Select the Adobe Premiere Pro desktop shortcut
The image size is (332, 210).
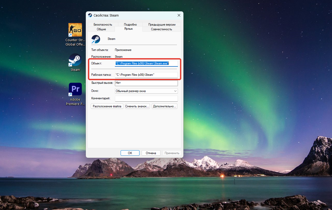[x=75, y=94]
